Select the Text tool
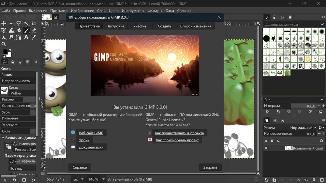This screenshot has height=183, width=326. [x=26, y=37]
